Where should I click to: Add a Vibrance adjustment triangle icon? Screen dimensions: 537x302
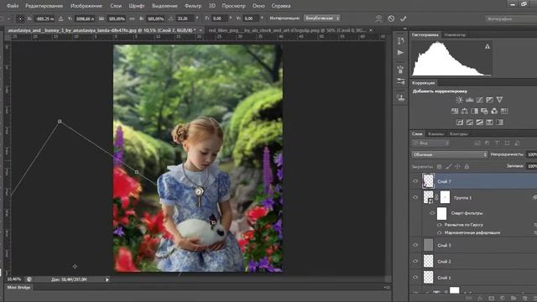[x=499, y=100]
